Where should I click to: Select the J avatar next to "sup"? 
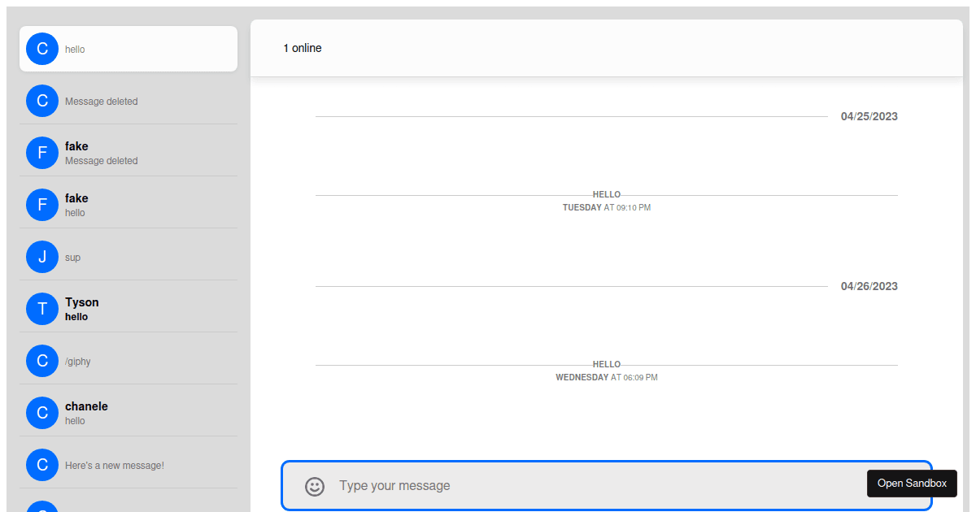coord(42,257)
